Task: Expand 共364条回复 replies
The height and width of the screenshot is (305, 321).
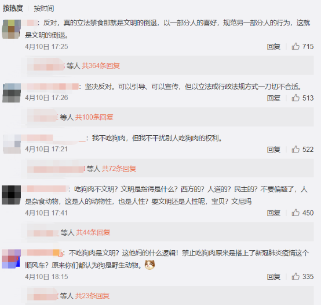Action: pyautogui.click(x=101, y=66)
